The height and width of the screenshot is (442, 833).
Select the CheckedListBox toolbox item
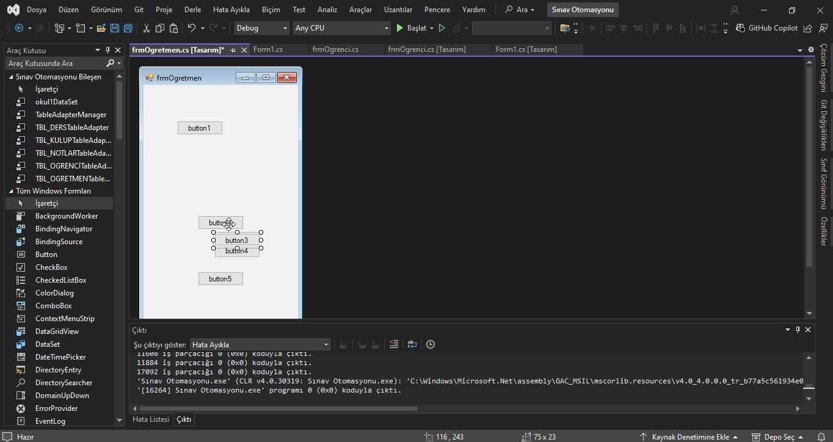[x=59, y=280]
